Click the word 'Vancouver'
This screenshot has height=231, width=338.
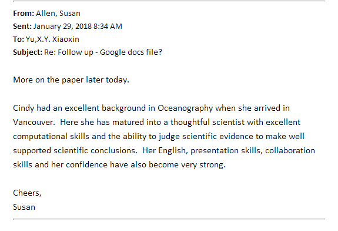(33, 123)
